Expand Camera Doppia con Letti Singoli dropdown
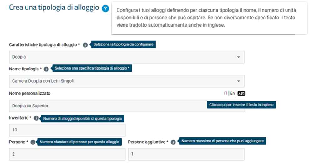This screenshot has width=314, height=165. click(127, 81)
